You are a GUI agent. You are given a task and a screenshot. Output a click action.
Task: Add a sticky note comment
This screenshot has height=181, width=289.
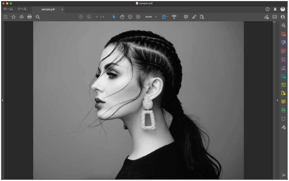click(186, 17)
